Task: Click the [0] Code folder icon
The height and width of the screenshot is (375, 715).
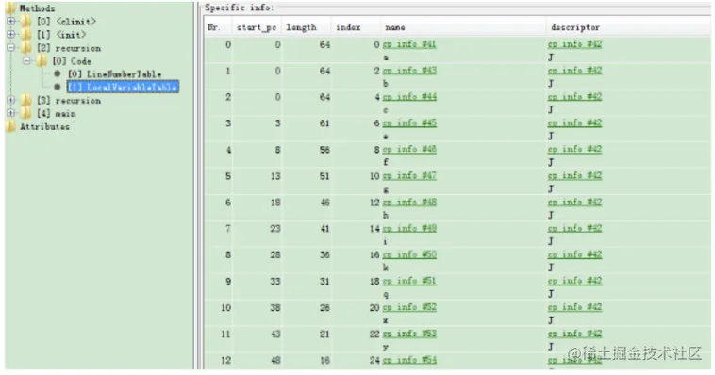Action: point(42,60)
